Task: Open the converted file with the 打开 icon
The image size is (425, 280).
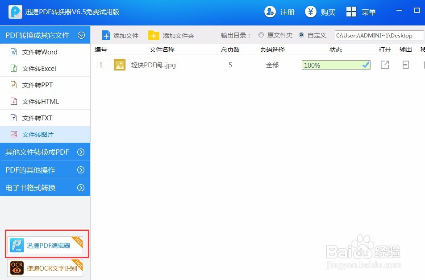Action: pyautogui.click(x=384, y=65)
